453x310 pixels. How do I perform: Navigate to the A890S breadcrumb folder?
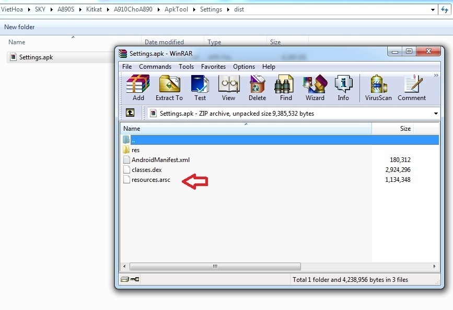[x=66, y=9]
